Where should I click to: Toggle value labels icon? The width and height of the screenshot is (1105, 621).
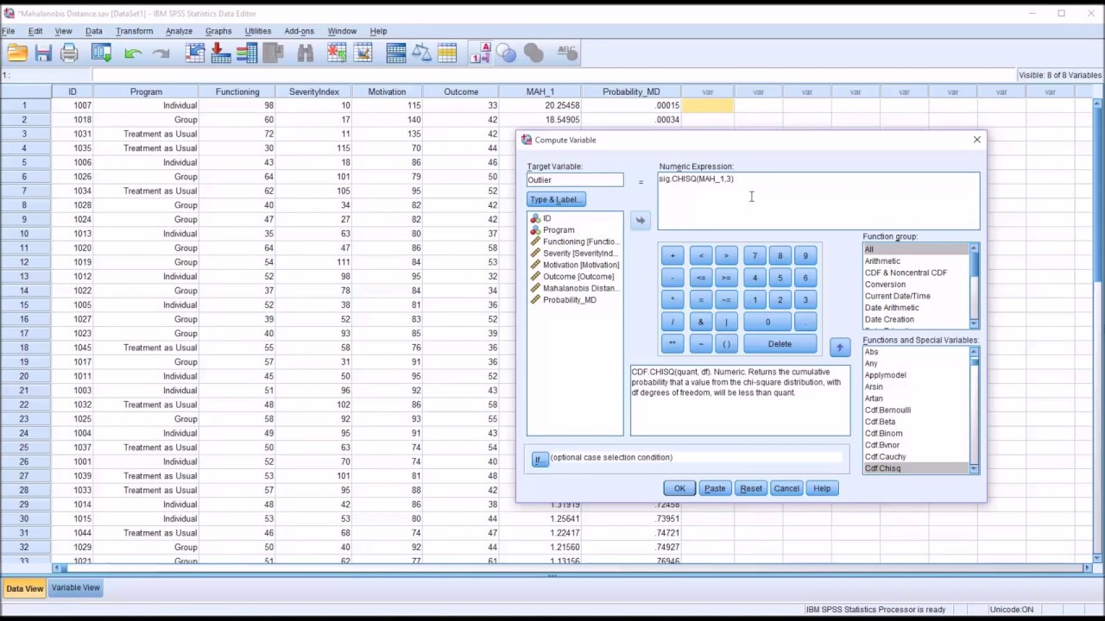480,53
